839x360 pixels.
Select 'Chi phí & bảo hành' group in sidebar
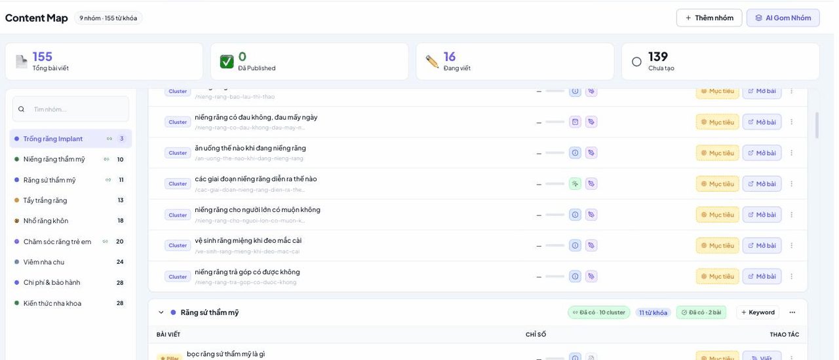pyautogui.click(x=71, y=282)
